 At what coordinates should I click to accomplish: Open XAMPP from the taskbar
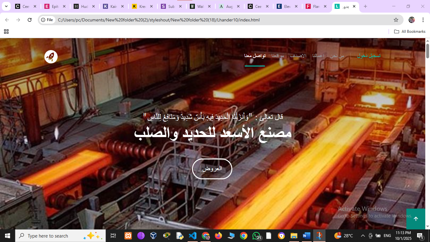pyautogui.click(x=128, y=236)
